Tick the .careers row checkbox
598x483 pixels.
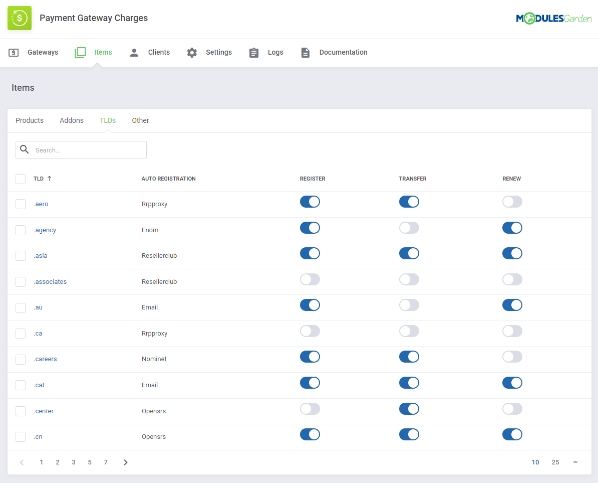coord(21,359)
